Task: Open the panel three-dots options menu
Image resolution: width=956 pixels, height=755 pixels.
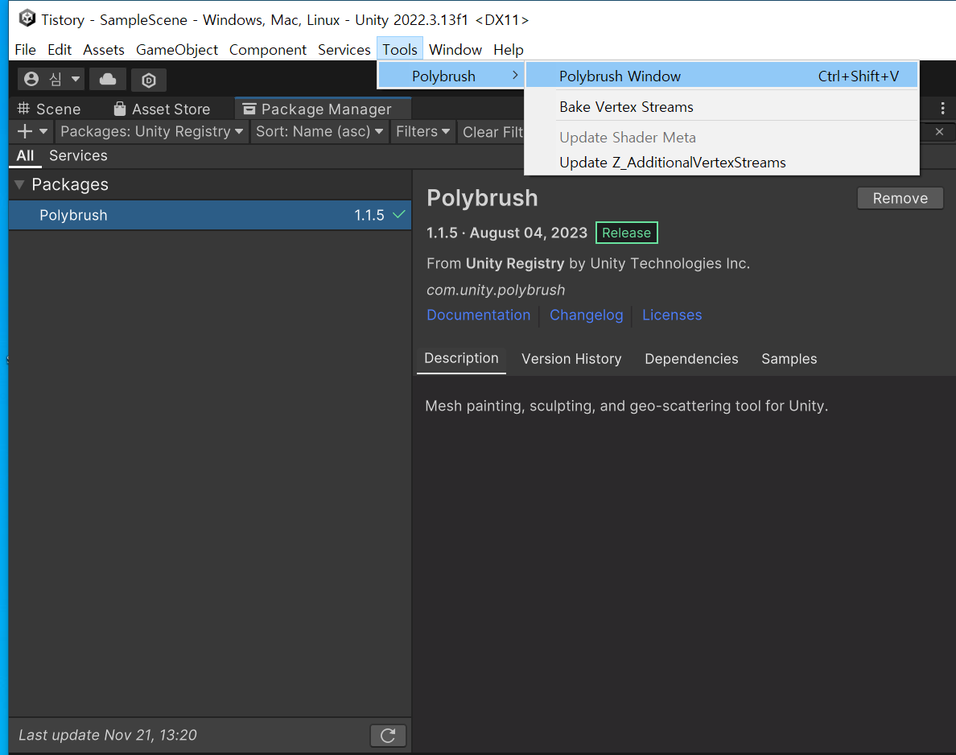Action: (x=942, y=109)
